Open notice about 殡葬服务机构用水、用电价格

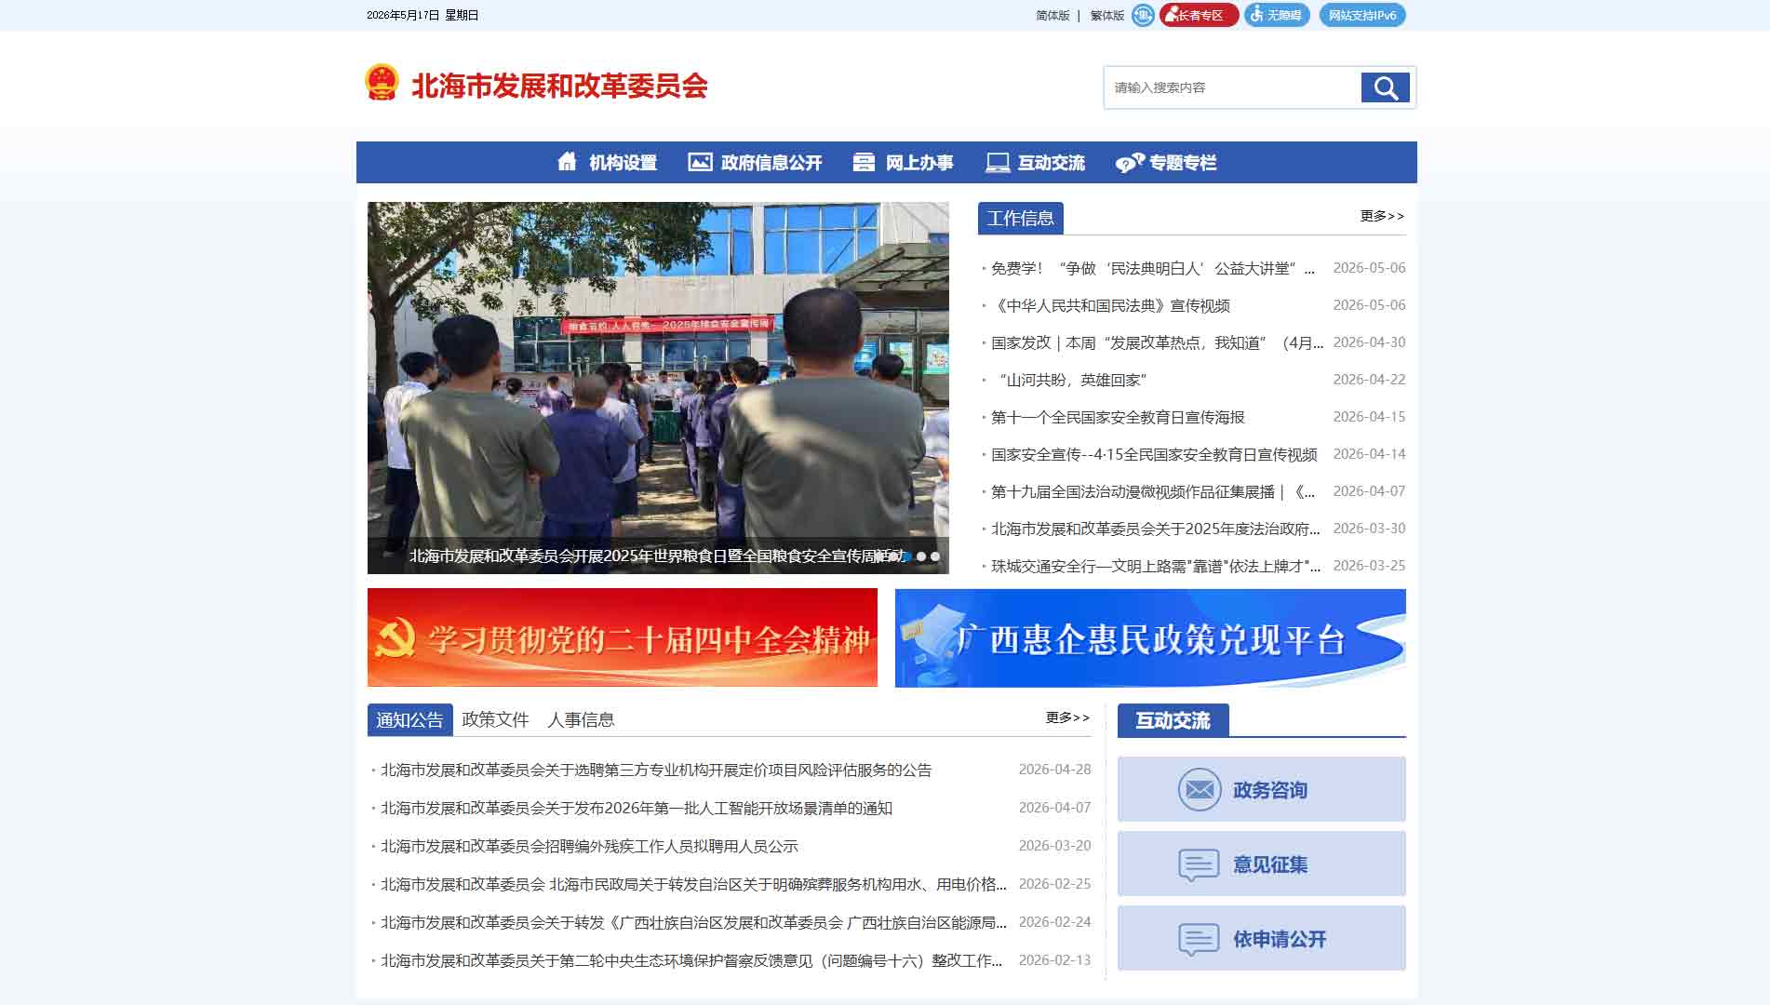(693, 884)
